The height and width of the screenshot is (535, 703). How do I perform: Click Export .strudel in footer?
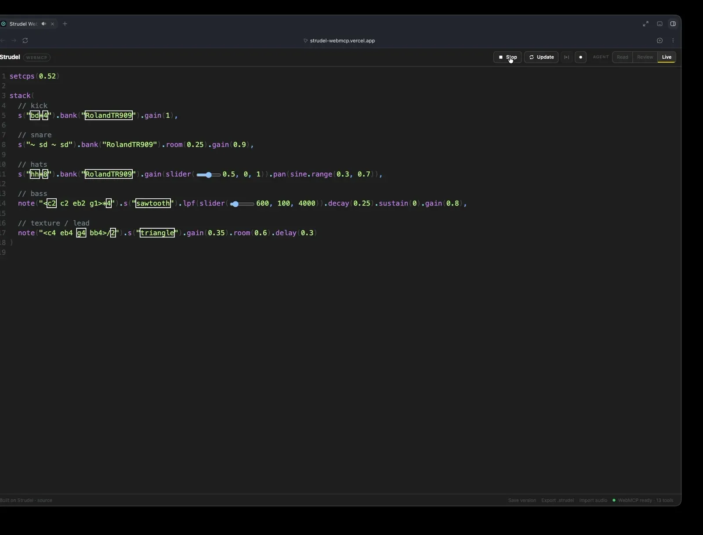pos(558,500)
